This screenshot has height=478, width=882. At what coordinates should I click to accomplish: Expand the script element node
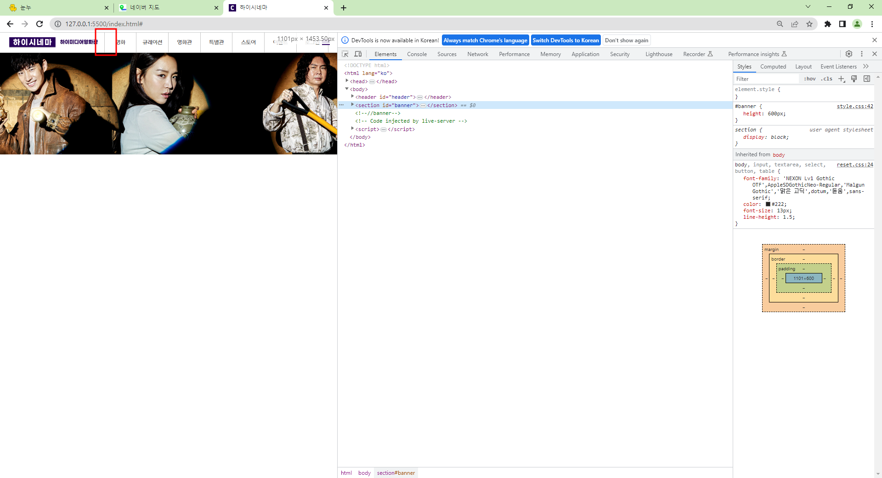click(352, 129)
